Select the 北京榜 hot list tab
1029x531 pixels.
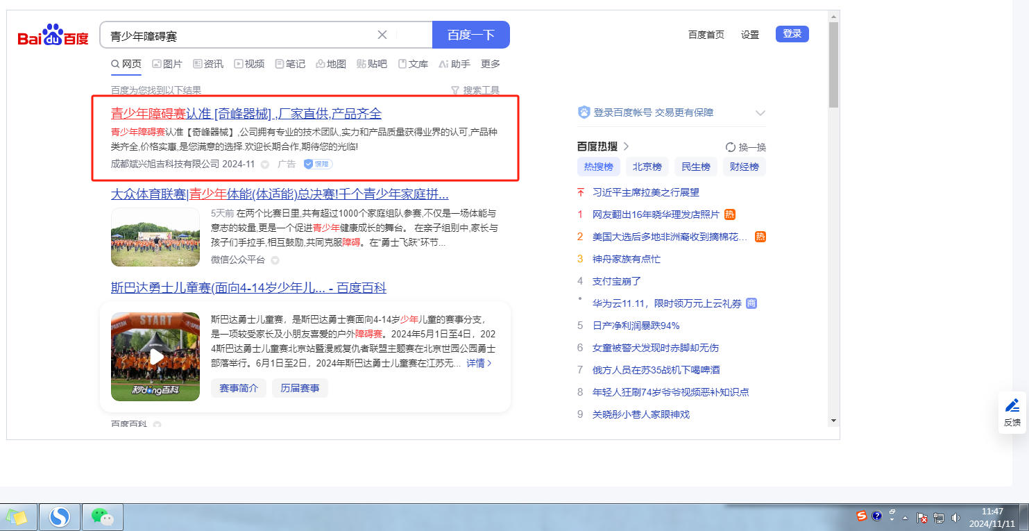point(647,167)
